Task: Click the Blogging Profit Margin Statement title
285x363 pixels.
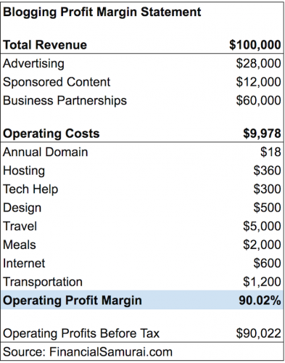Action: point(102,12)
